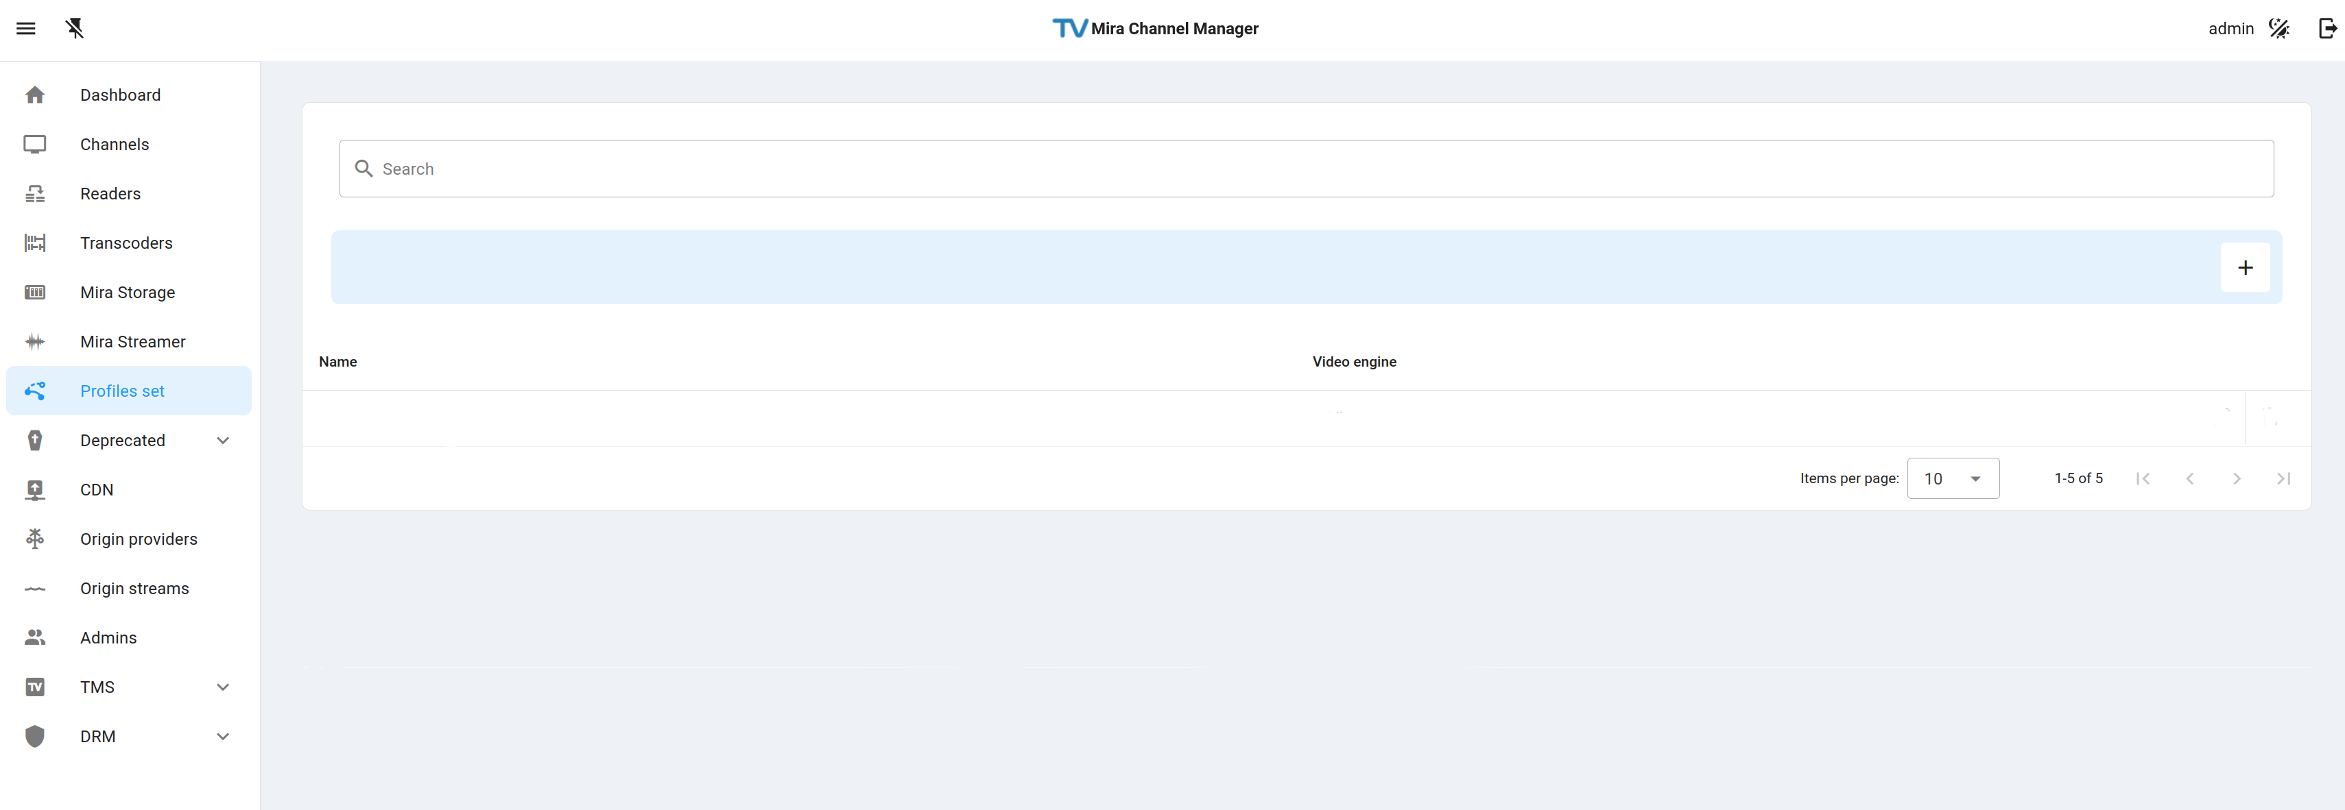This screenshot has height=810, width=2345.
Task: Expand the DRM submenu chevron
Action: click(223, 737)
